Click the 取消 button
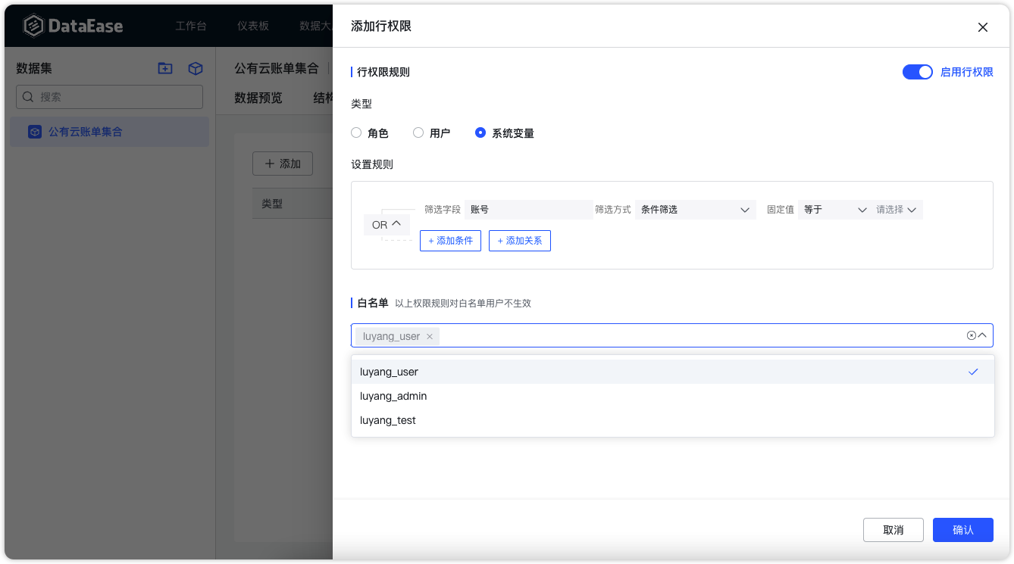This screenshot has width=1014, height=564. point(894,530)
